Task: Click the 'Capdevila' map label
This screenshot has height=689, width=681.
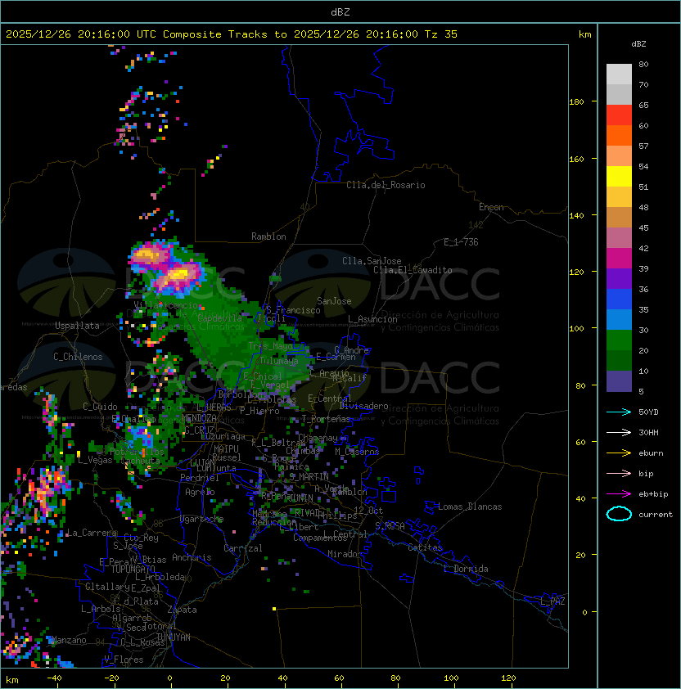Action: coord(220,318)
